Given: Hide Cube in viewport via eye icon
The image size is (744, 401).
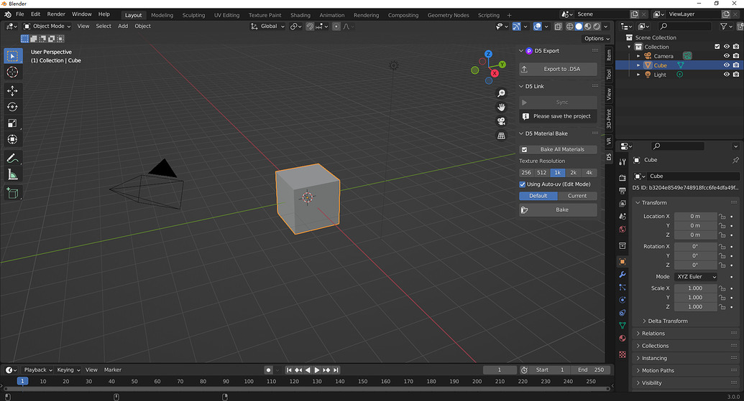Looking at the screenshot, I should [727, 65].
